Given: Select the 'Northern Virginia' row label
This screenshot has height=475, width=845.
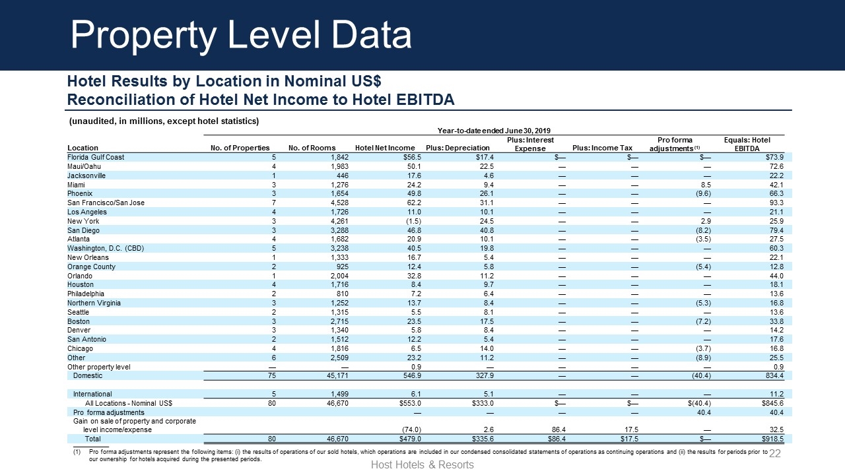Looking at the screenshot, I should (94, 303).
